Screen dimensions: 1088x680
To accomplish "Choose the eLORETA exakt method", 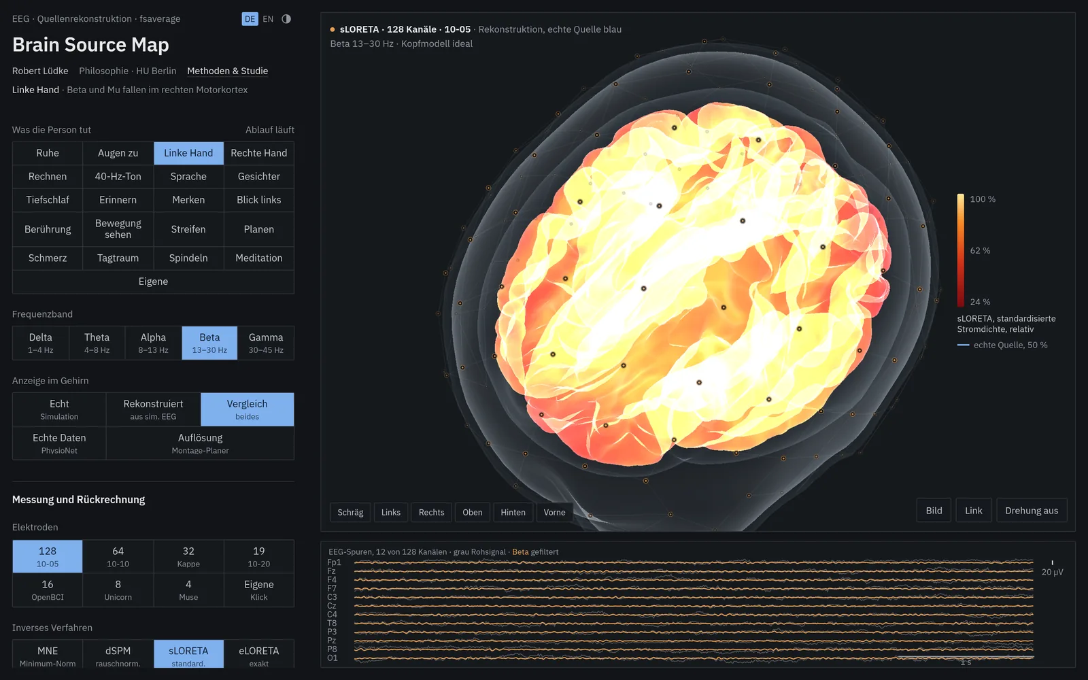I will pyautogui.click(x=259, y=654).
